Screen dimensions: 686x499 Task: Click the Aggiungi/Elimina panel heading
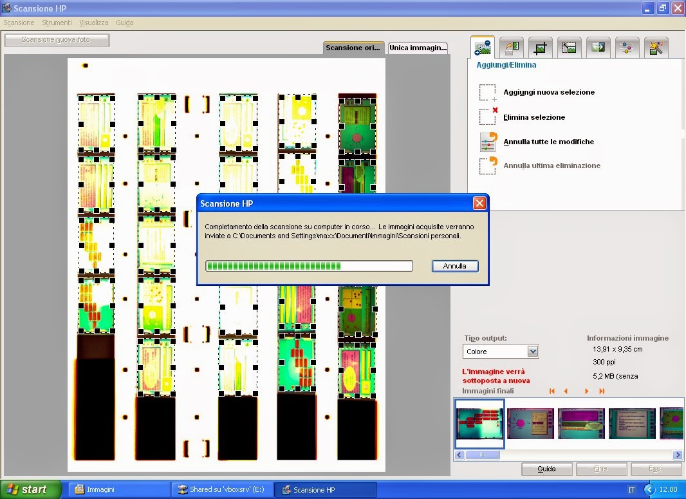(x=506, y=65)
